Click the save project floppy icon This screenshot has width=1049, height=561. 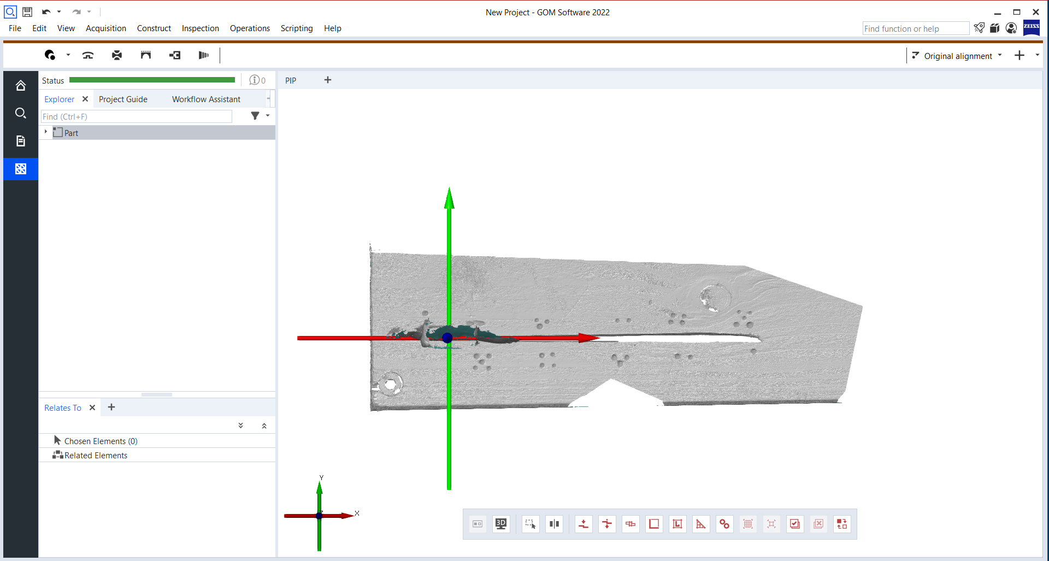tap(27, 11)
